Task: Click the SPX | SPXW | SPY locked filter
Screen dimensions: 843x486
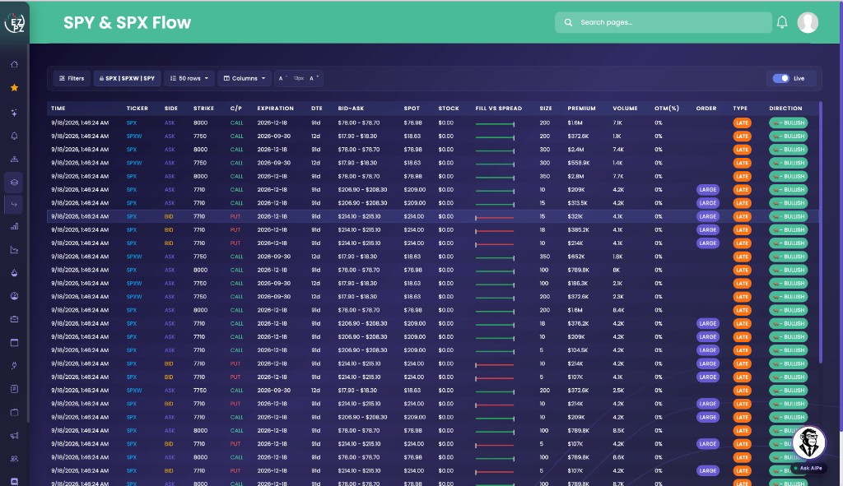Action: pyautogui.click(x=128, y=78)
